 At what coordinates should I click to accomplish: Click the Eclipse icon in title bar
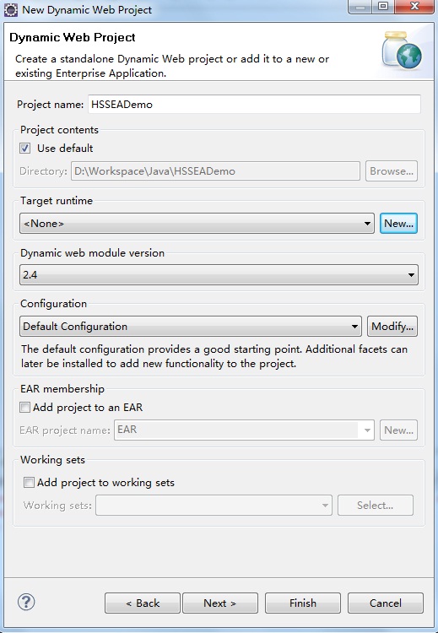(10, 9)
